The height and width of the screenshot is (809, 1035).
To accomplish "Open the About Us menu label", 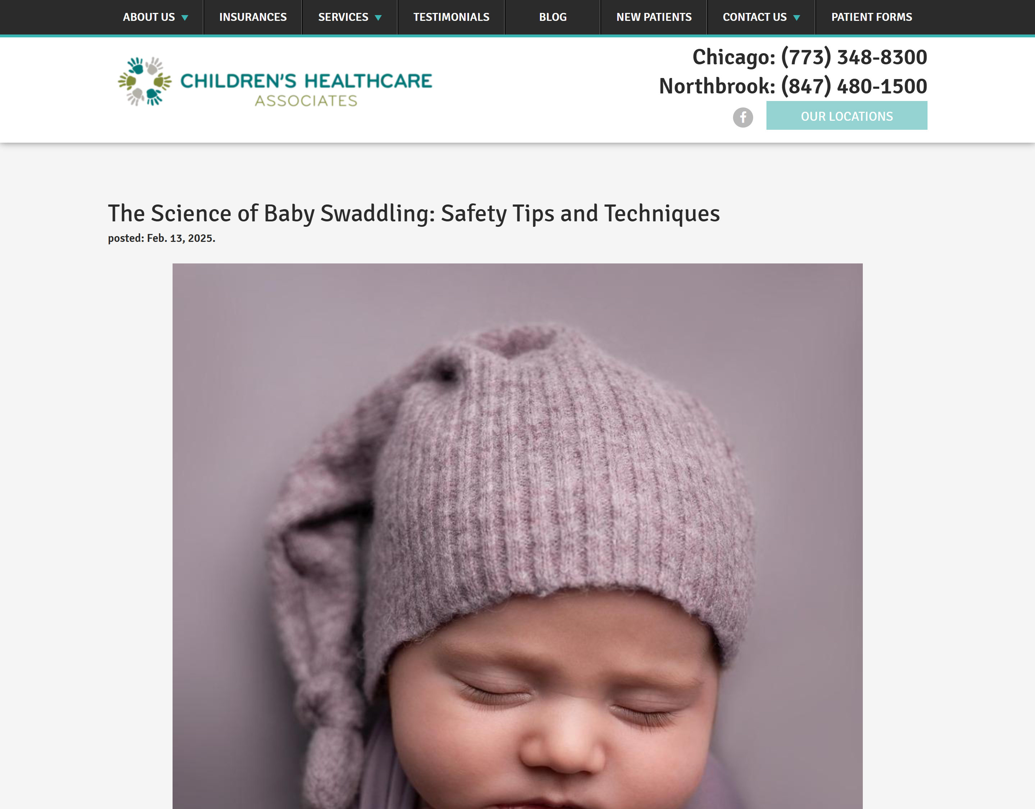I will pos(149,17).
